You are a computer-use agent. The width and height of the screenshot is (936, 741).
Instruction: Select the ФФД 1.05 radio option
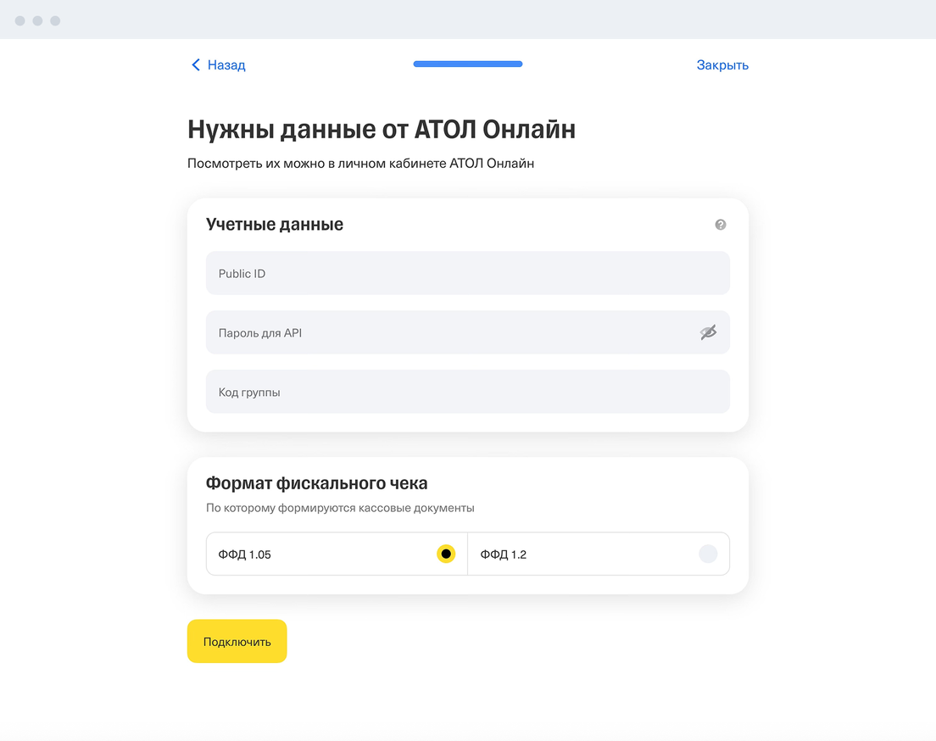click(337, 554)
